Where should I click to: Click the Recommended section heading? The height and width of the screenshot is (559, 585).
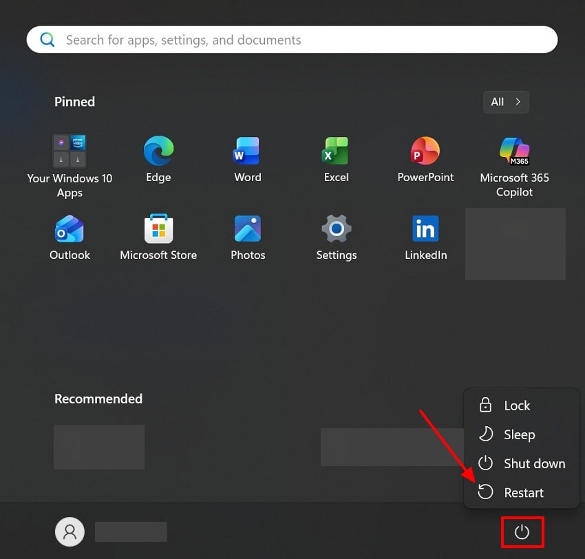click(x=98, y=399)
